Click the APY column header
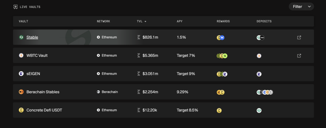This screenshot has height=128, width=326. click(180, 22)
